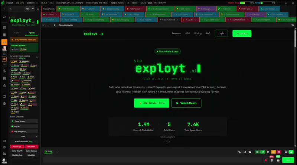The height and width of the screenshot is (165, 297).
Task: Open the lock icon in left sidebar
Action: pyautogui.click(x=4, y=86)
